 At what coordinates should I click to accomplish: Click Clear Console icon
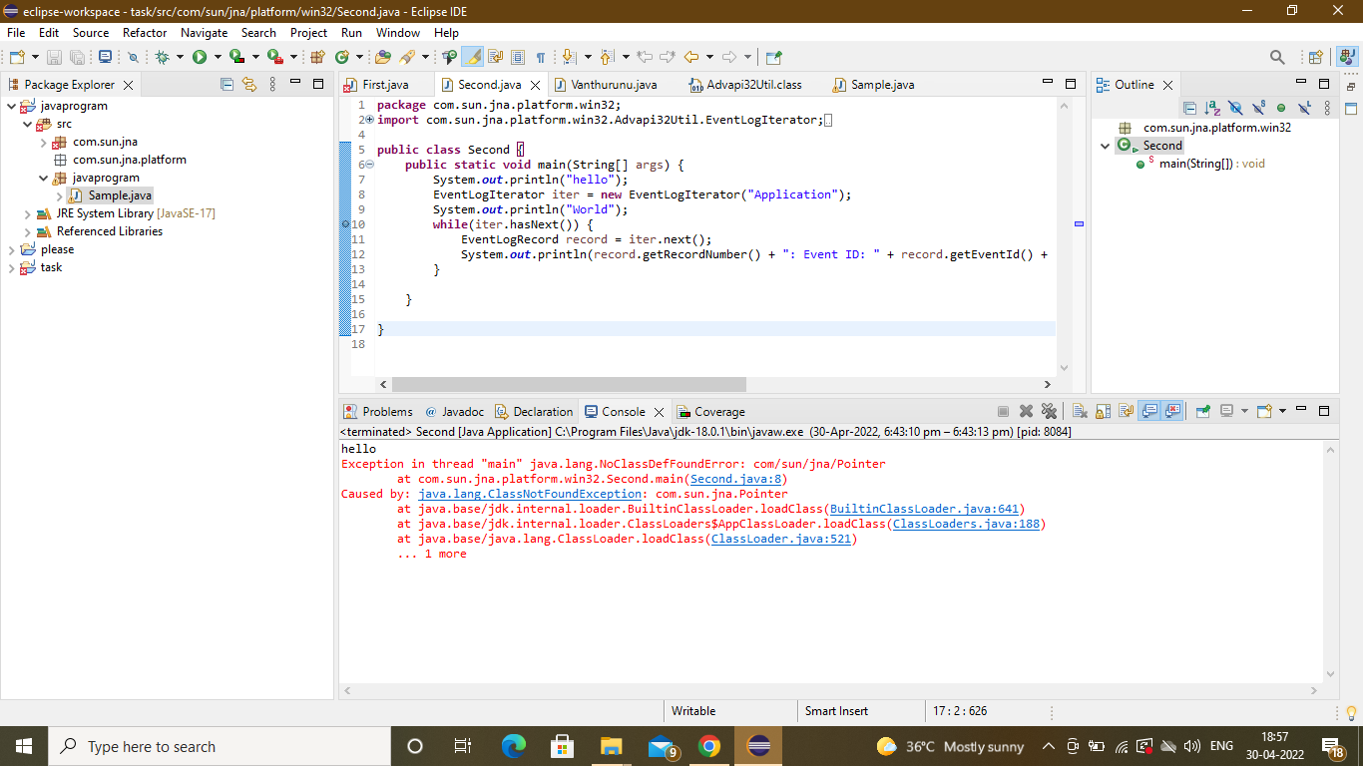pos(1080,411)
